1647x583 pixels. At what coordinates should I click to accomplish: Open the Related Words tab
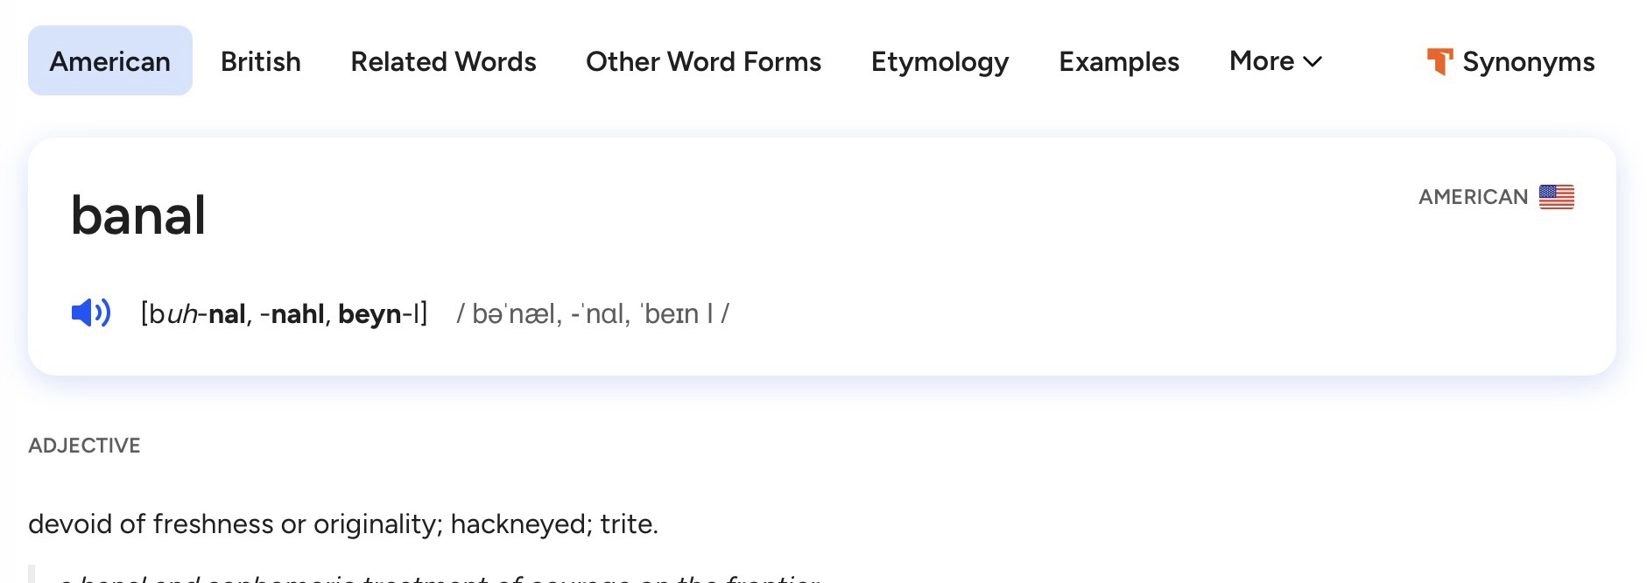[443, 61]
